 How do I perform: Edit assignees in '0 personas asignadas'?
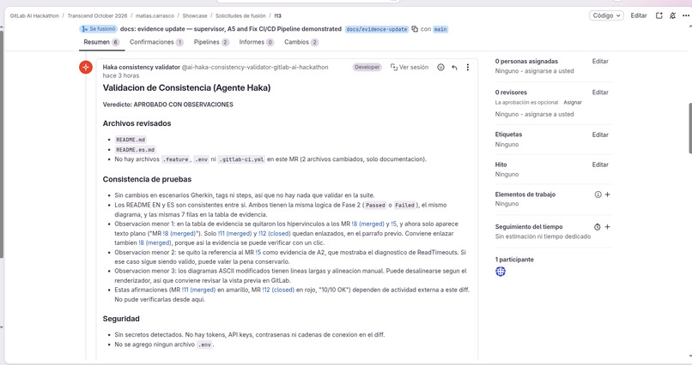pyautogui.click(x=600, y=61)
